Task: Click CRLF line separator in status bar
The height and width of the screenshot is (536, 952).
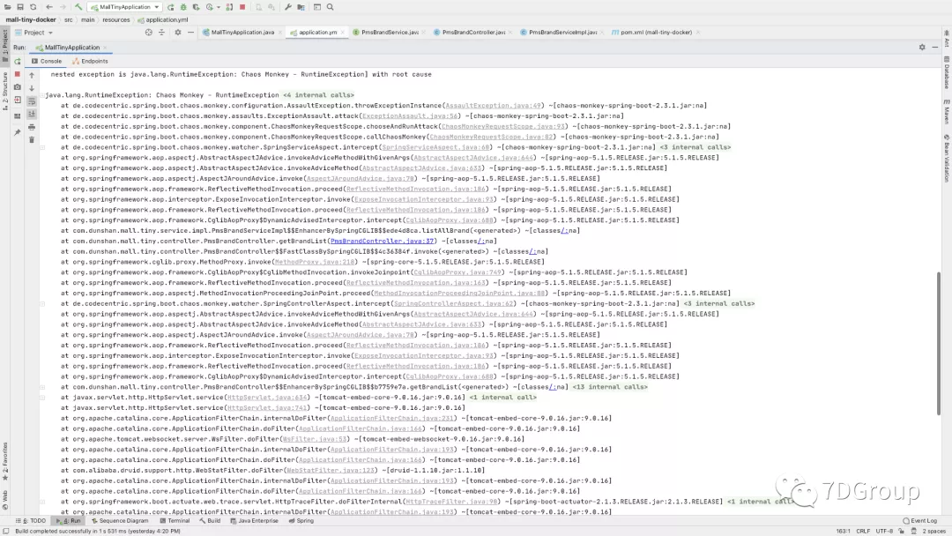Action: coord(863,531)
